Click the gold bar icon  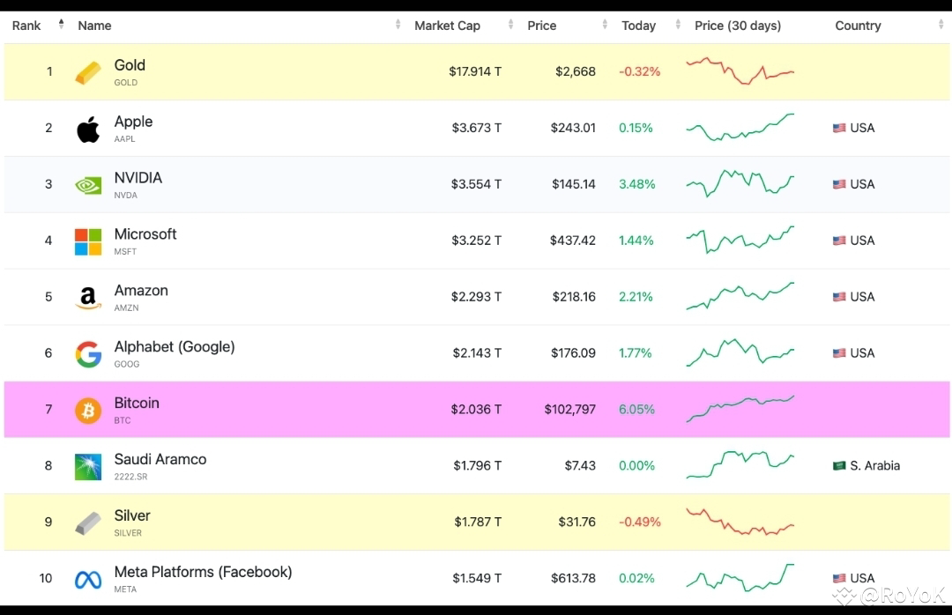pyautogui.click(x=88, y=73)
